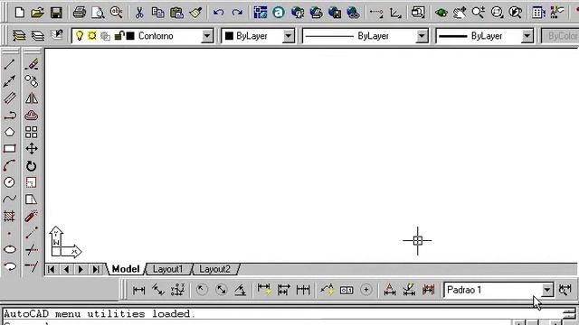Screen dimensions: 579x325
Task: Click the Zoom Realtime icon
Action: (479, 13)
